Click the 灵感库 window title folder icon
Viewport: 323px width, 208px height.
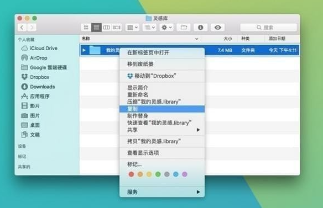pos(149,18)
